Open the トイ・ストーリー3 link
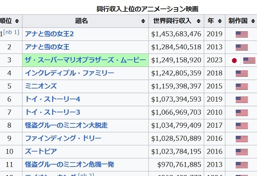This screenshot has width=257, height=176. point(52,112)
